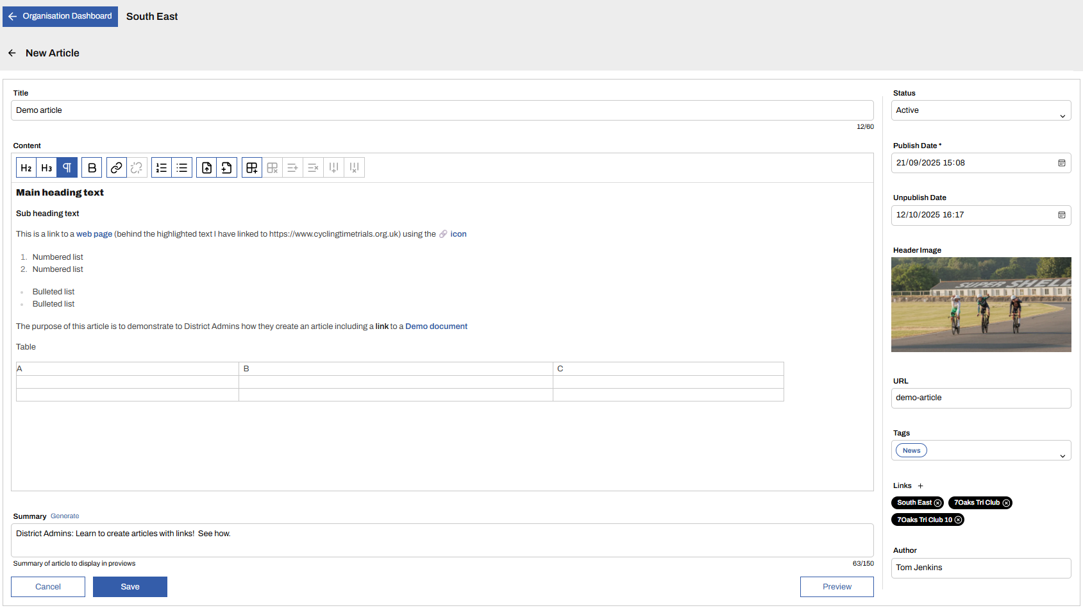Open the Status dropdown

(x=980, y=110)
